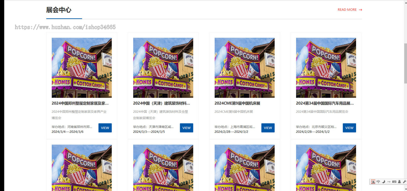This screenshot has height=191, width=407.
Task: Open IME settings via the wrench icon
Action: click(404, 182)
